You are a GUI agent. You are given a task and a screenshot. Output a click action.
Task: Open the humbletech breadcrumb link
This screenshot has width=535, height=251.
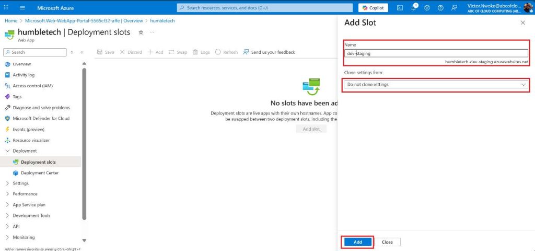(x=162, y=21)
